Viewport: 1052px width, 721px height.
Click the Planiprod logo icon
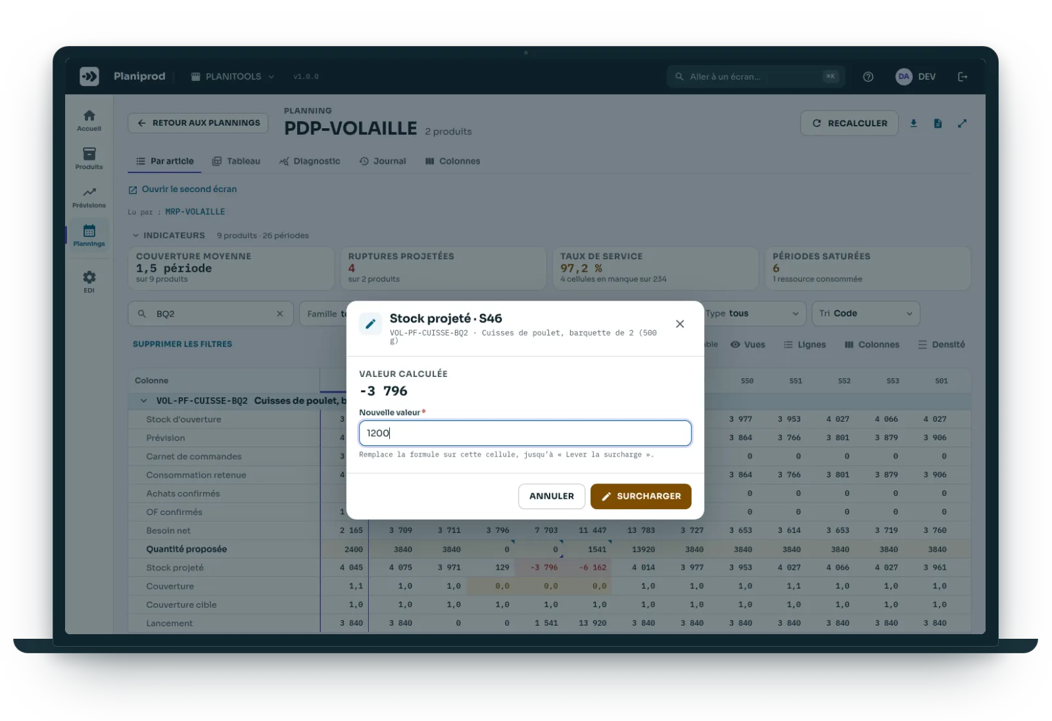click(89, 76)
